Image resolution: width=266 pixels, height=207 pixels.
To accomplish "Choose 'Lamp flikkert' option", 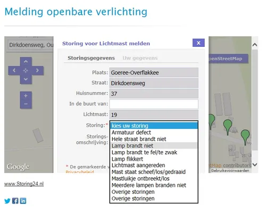I will (x=154, y=159).
